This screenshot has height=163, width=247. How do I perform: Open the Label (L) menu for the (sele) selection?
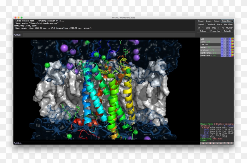tap(230, 45)
